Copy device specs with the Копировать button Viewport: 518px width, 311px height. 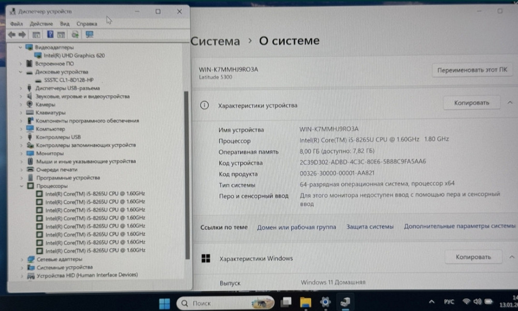(471, 102)
